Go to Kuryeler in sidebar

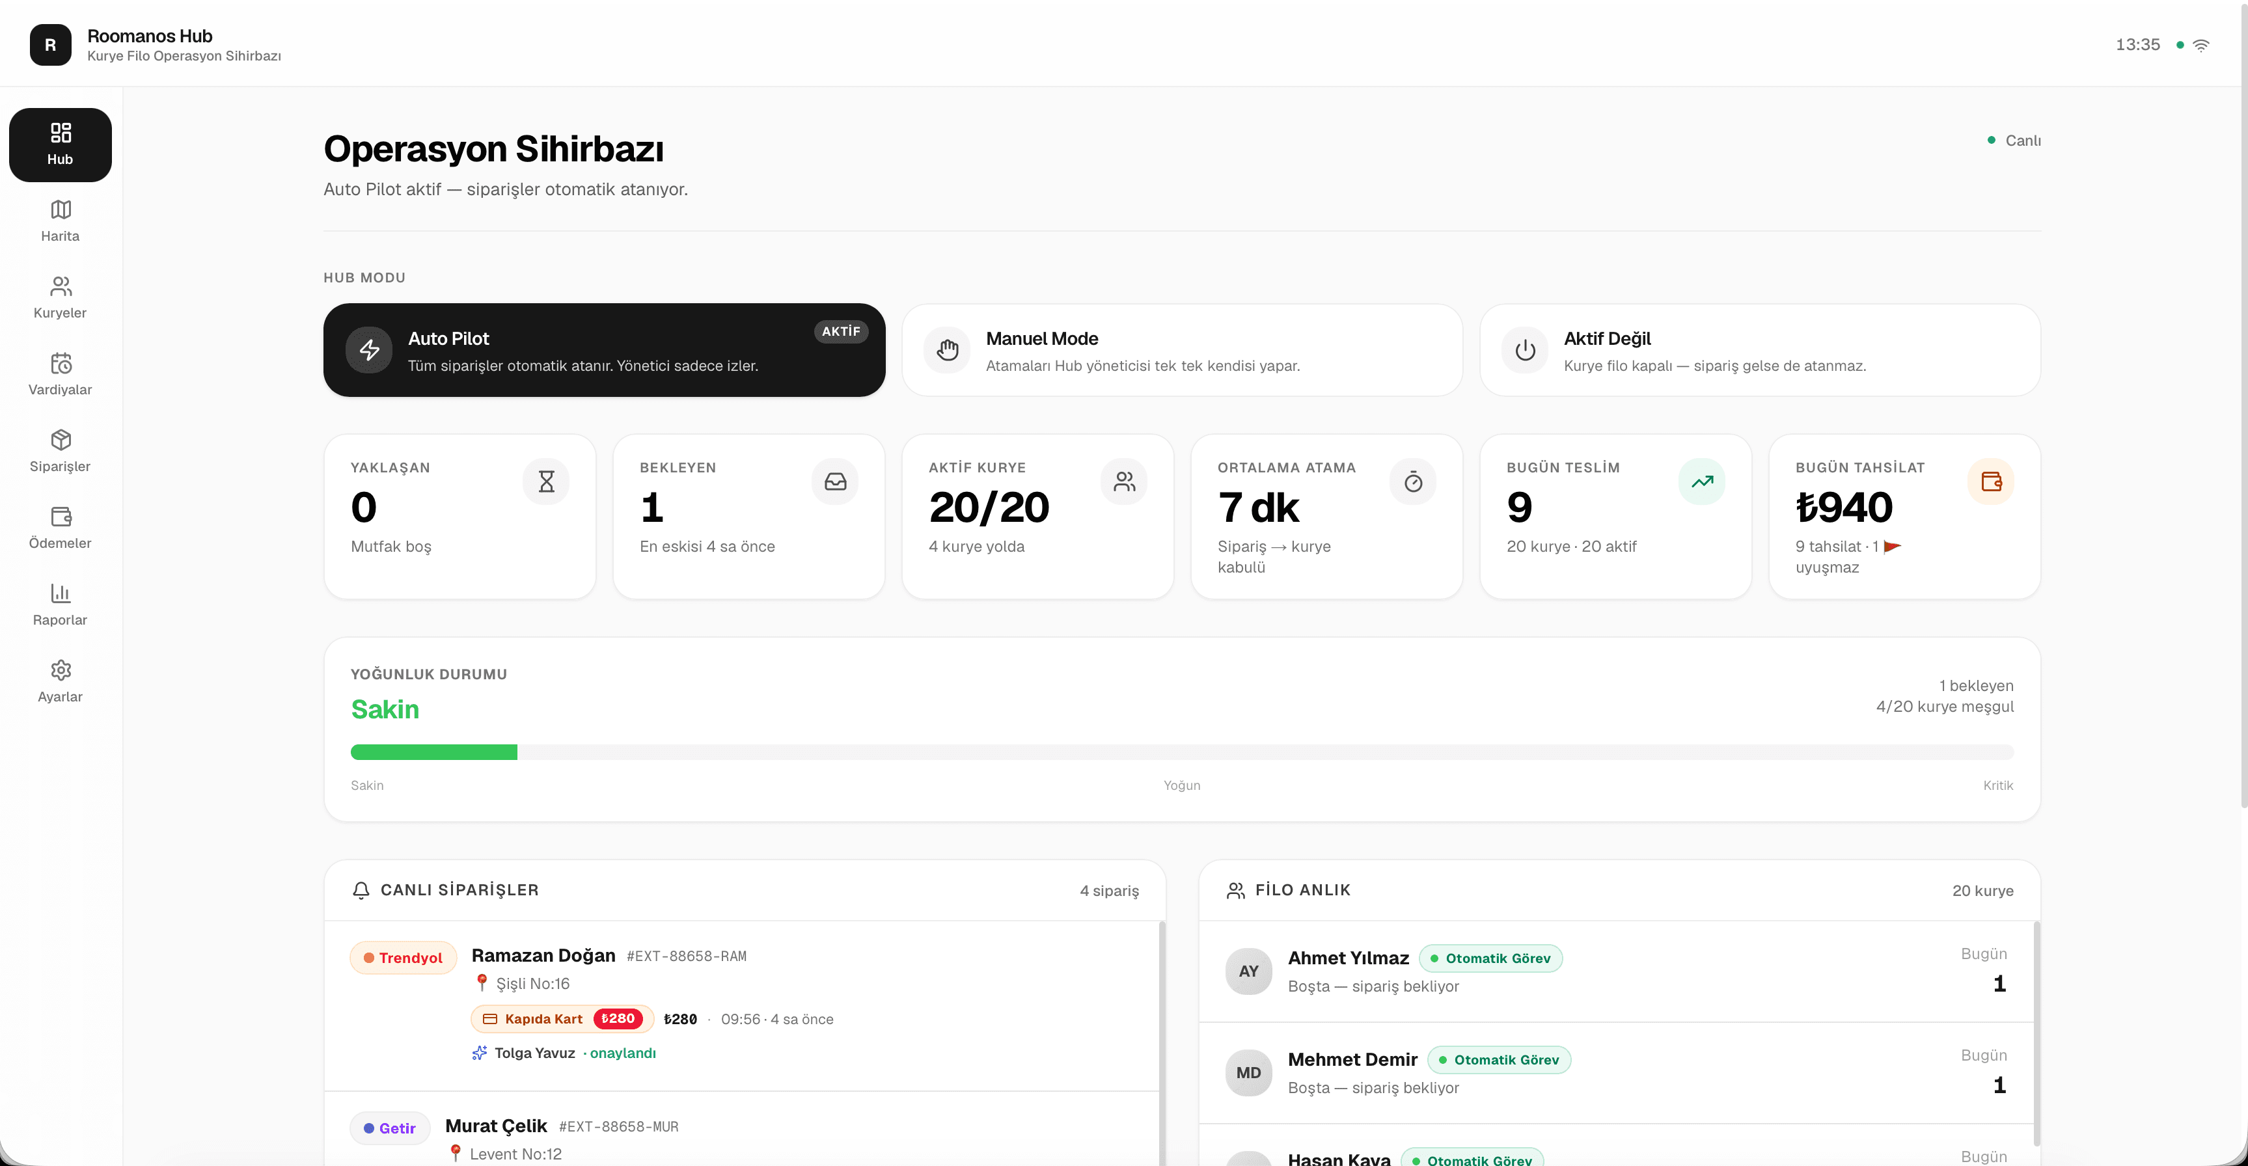point(61,297)
